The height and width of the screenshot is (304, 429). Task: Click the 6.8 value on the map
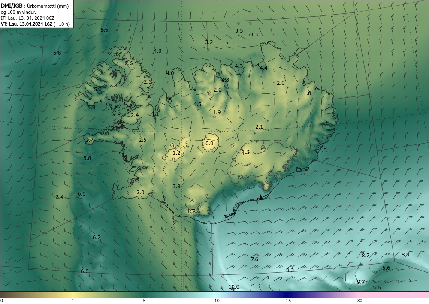pos(85,271)
